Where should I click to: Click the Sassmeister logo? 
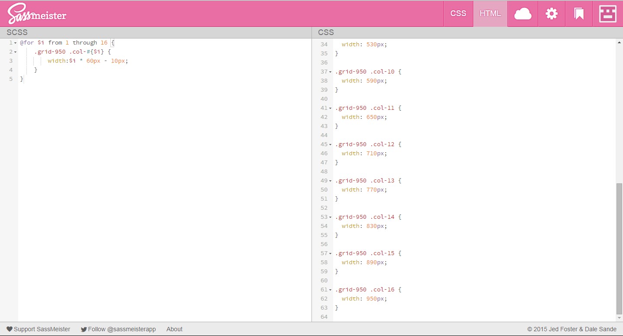[x=37, y=13]
